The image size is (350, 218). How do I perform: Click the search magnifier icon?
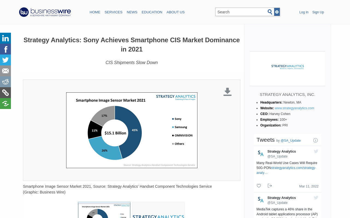[x=270, y=12]
